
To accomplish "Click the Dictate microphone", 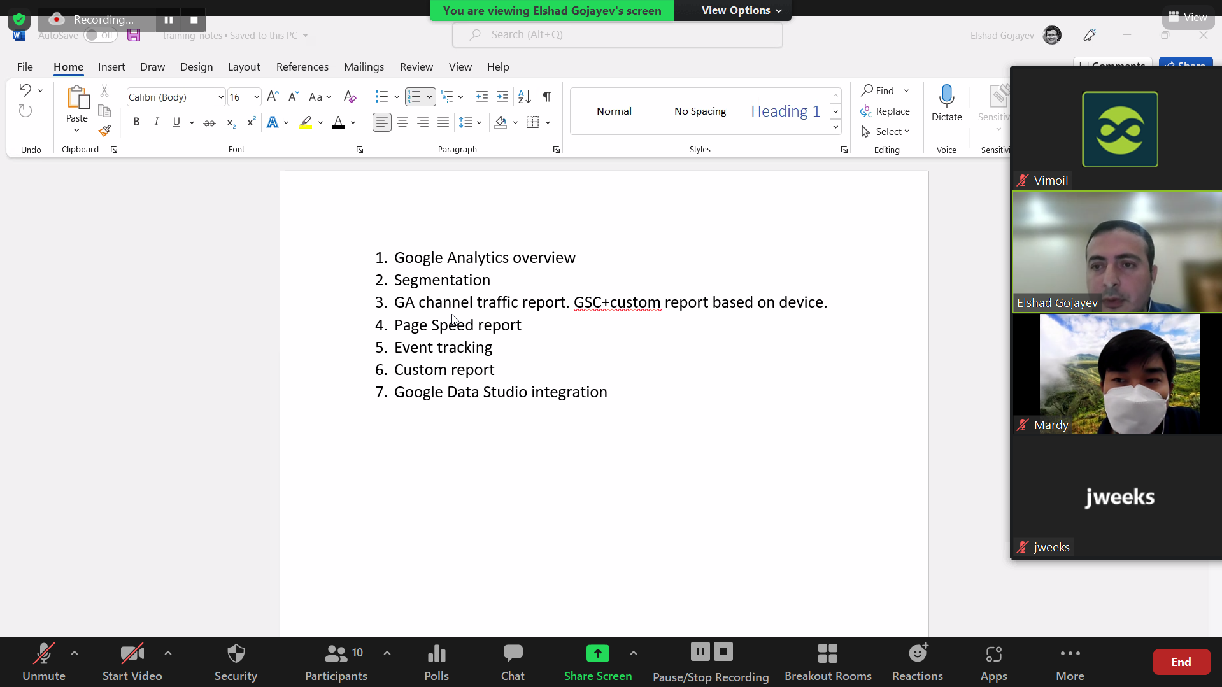I will click(x=946, y=103).
